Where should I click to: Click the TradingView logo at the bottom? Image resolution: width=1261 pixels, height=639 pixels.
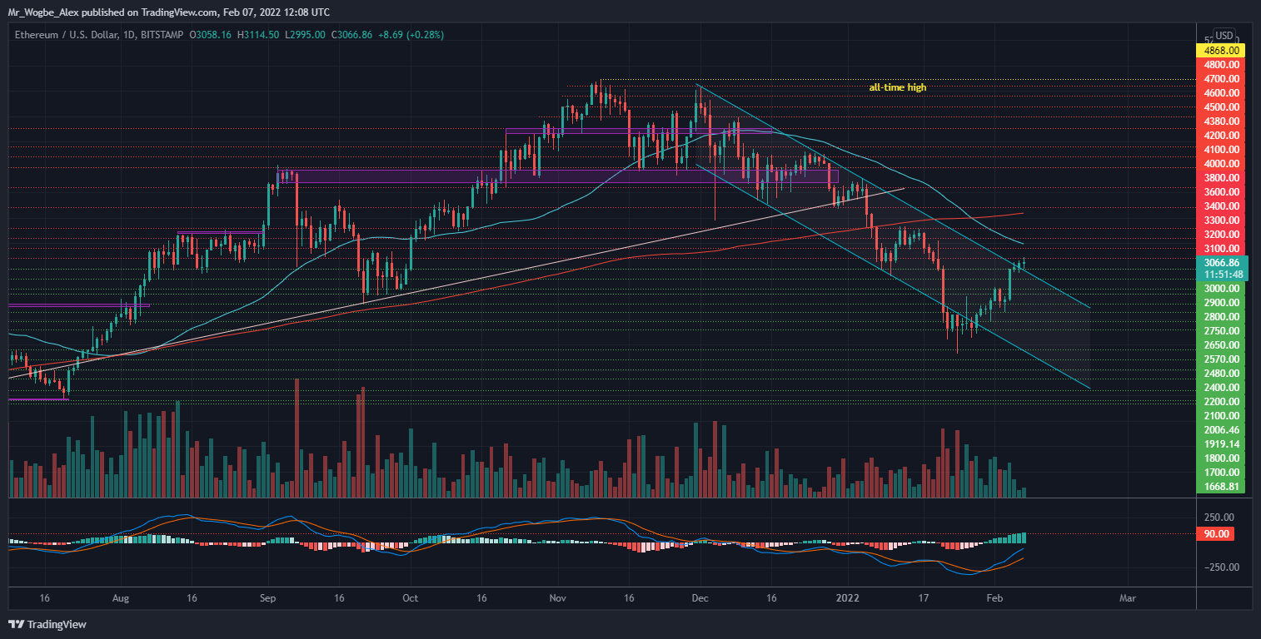coord(47,624)
